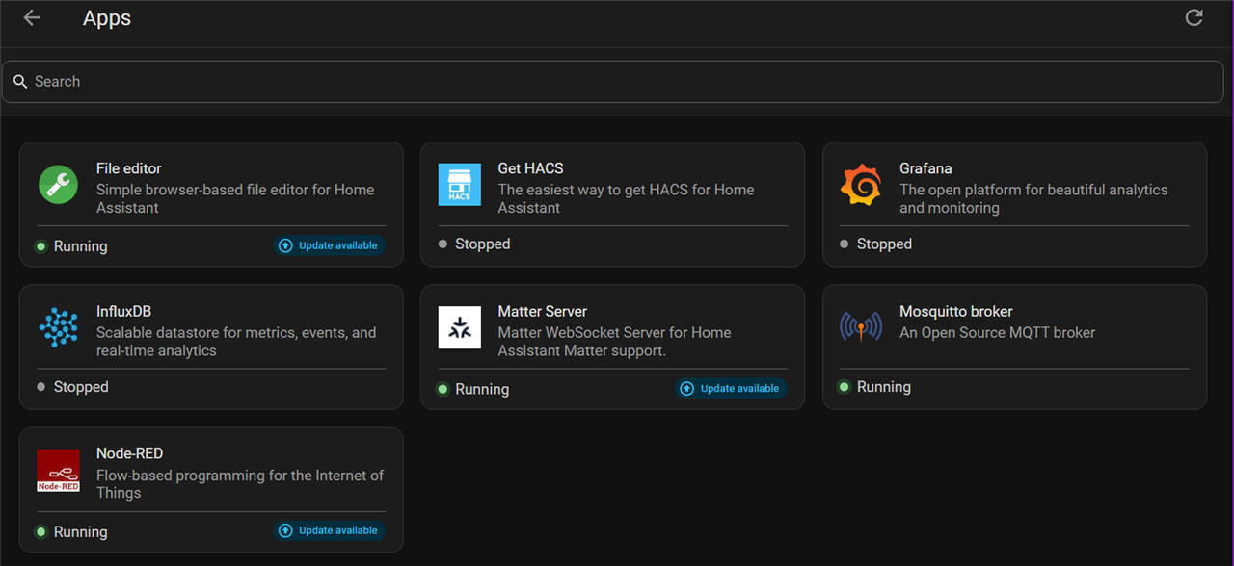Open the InfluxDB app title

[123, 311]
